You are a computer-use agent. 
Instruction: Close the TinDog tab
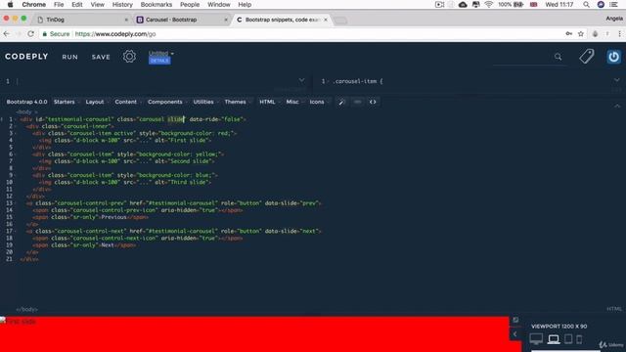click(x=126, y=20)
